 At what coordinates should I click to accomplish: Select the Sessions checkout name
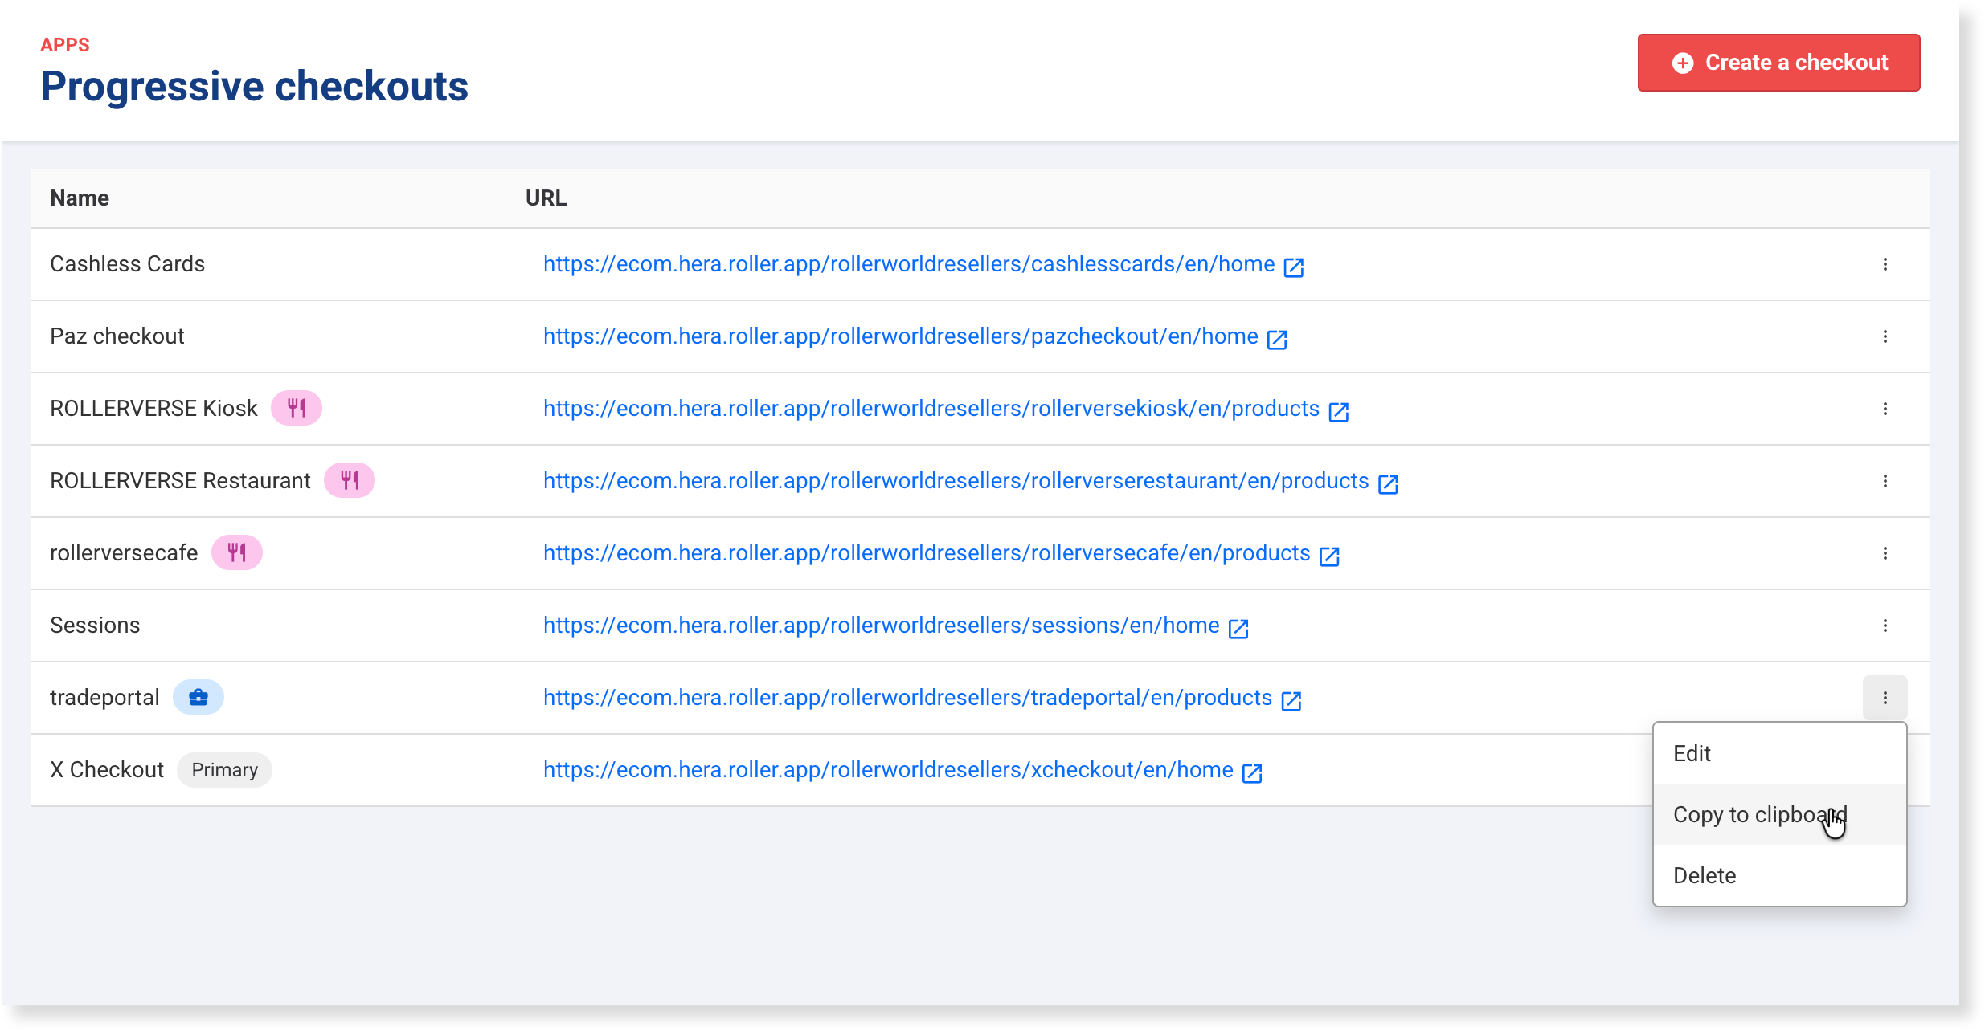coord(95,626)
